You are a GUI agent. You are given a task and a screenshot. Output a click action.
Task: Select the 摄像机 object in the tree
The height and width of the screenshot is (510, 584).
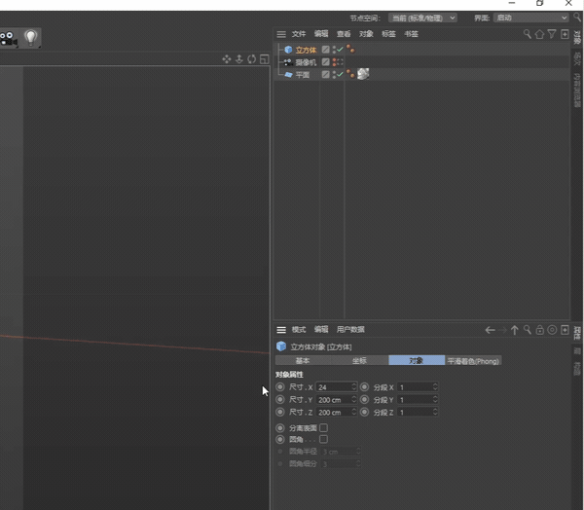[x=306, y=62]
